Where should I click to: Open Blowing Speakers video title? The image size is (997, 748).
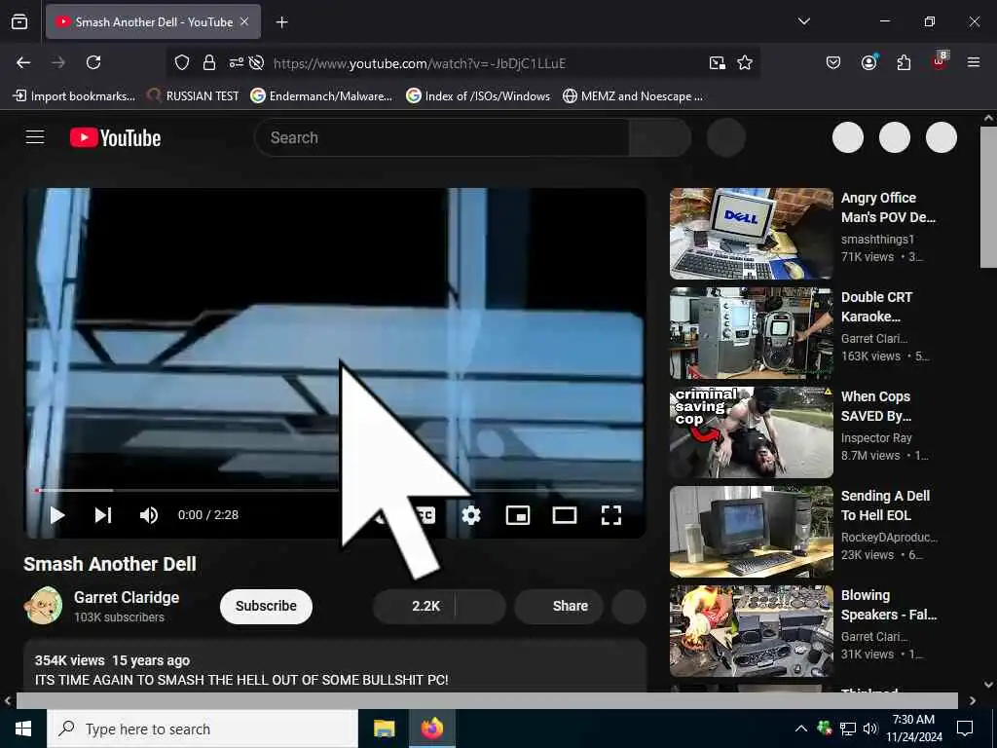click(888, 605)
